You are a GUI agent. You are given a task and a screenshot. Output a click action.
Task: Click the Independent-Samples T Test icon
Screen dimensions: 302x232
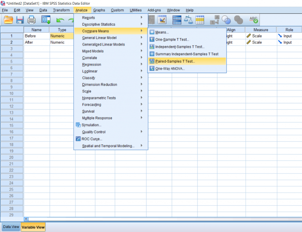tap(152, 46)
